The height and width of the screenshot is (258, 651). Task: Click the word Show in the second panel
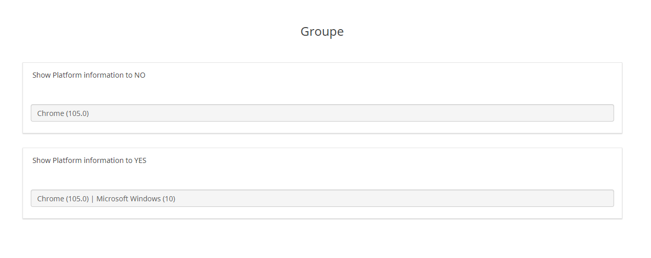coord(42,160)
